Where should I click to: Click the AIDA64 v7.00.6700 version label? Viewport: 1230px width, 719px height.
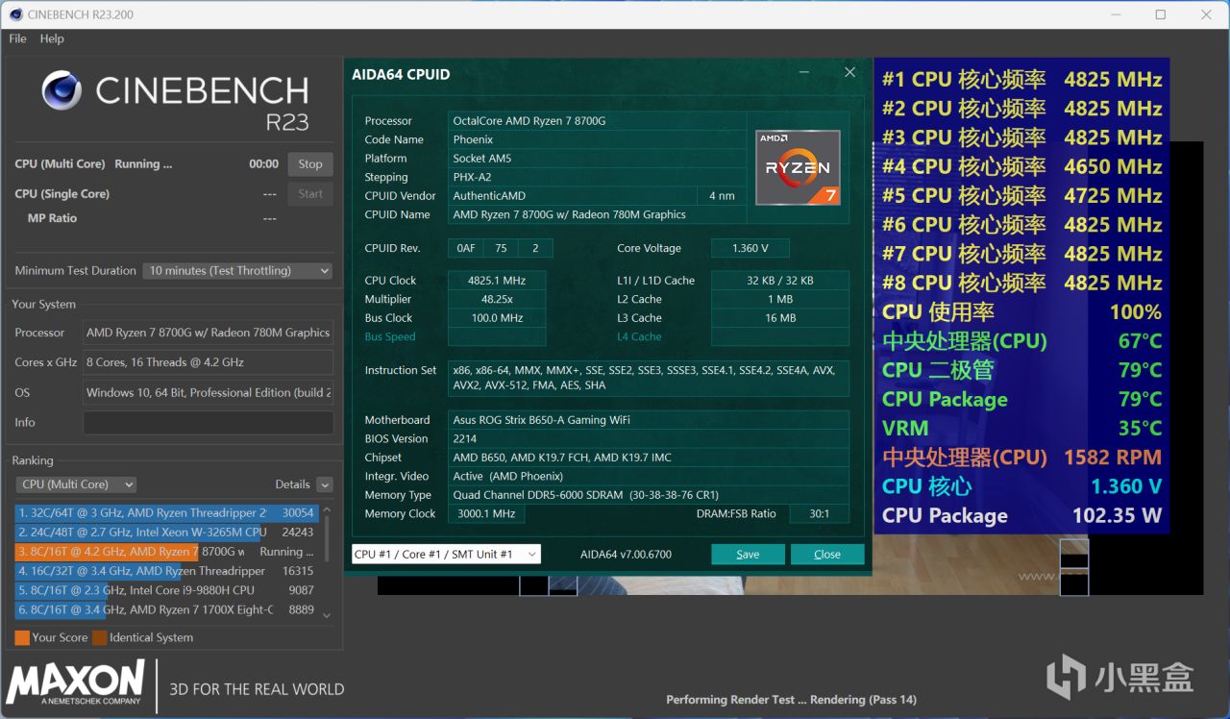click(626, 555)
